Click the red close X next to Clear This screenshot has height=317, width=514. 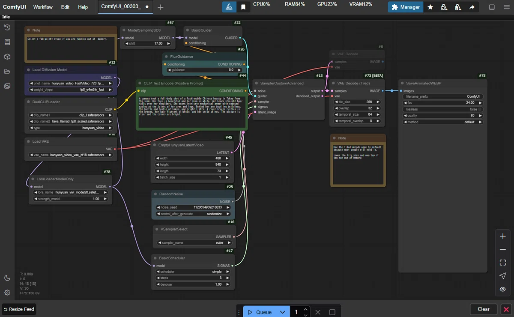(x=506, y=309)
